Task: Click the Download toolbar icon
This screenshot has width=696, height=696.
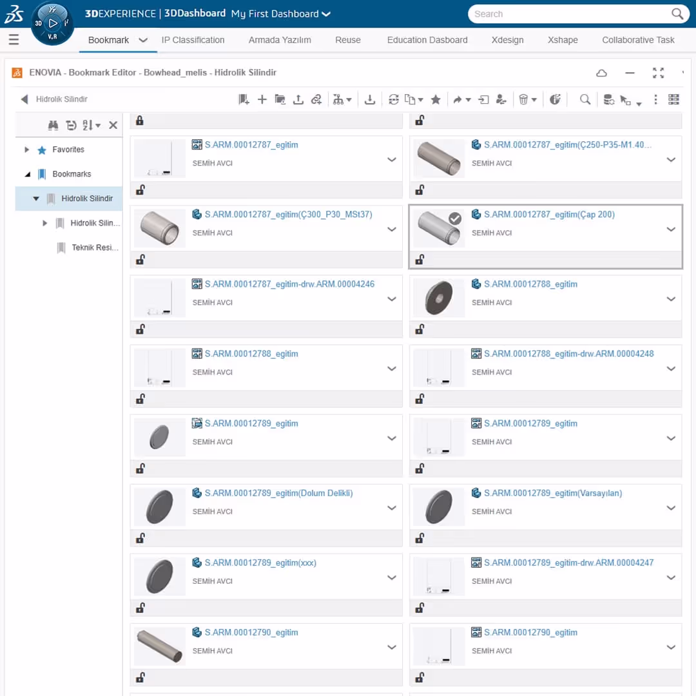Action: coord(370,99)
